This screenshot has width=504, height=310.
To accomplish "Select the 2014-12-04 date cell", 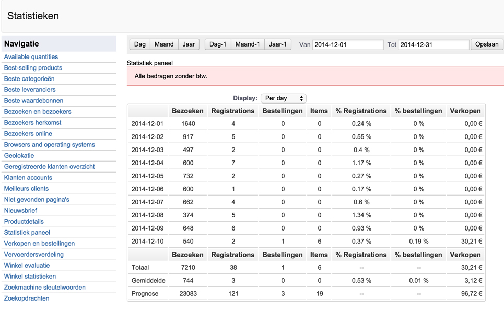I will [147, 163].
